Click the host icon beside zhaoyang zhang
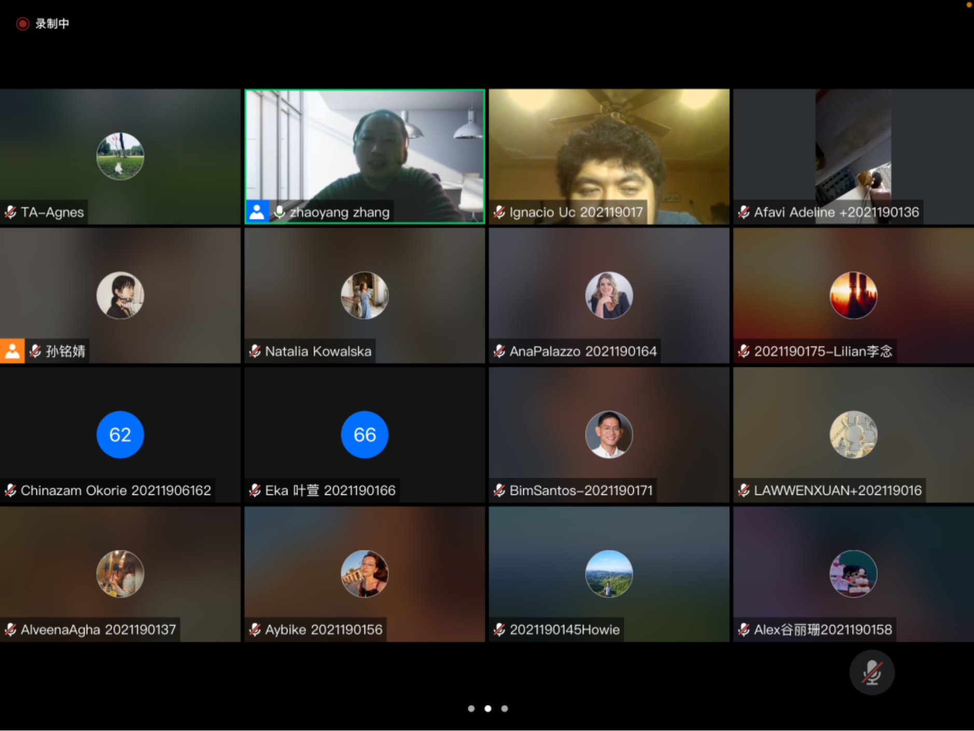This screenshot has height=731, width=974. pos(257,212)
